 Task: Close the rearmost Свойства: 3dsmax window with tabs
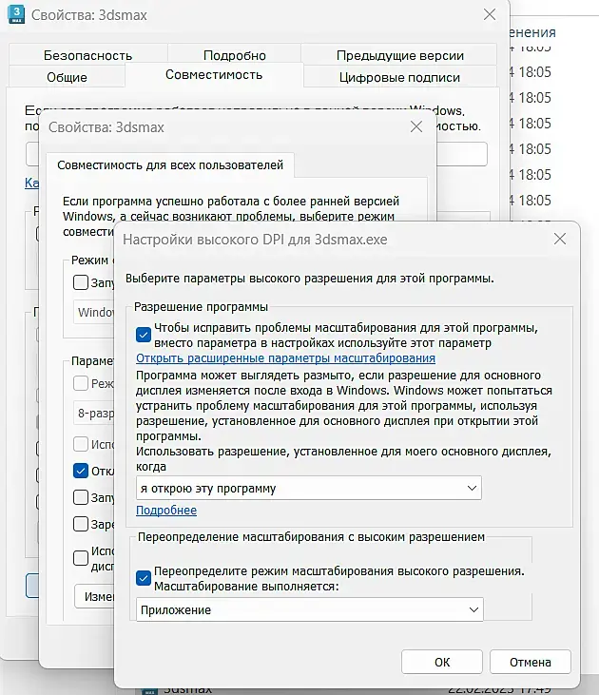[489, 14]
